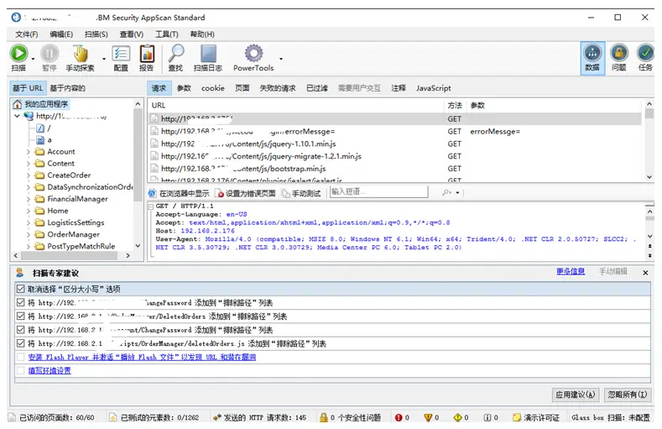Select My Application (我的应用程序) home icon
Viewport: 662px width, 429px height.
(x=18, y=104)
